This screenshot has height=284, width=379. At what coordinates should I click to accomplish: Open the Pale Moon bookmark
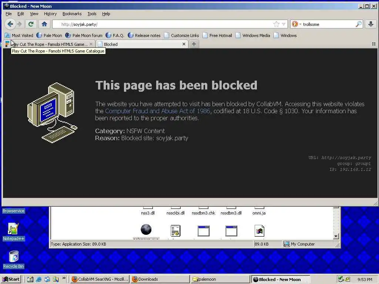point(49,35)
